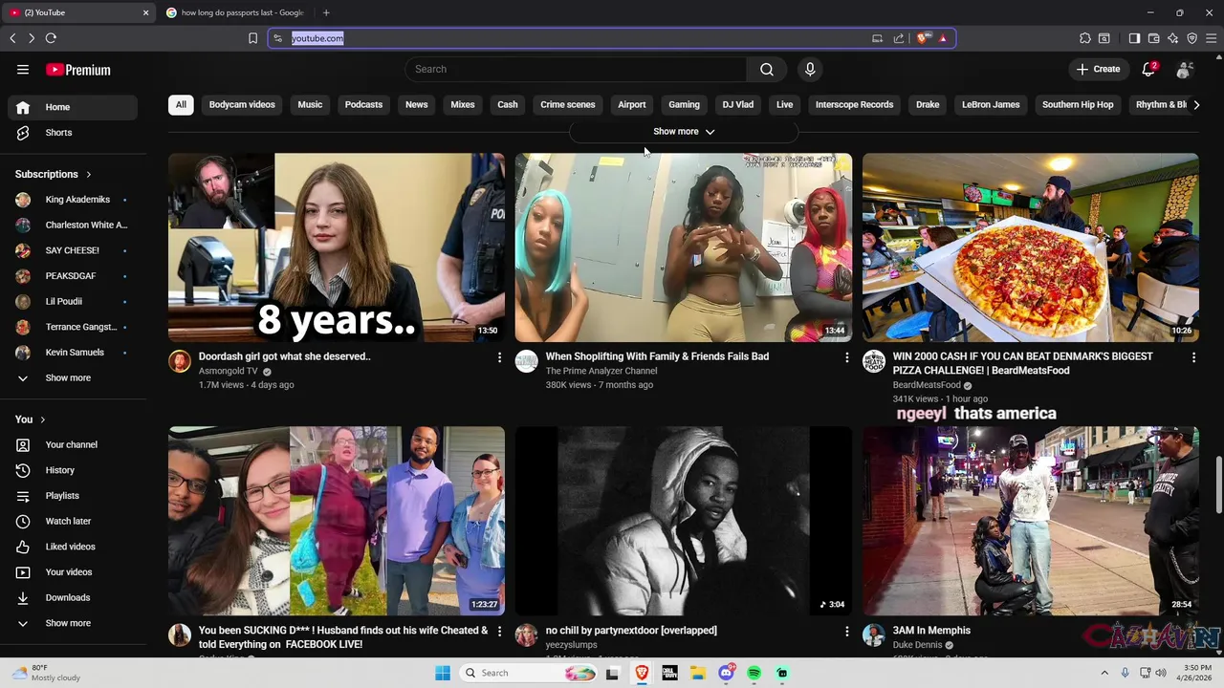Select the Southern Hip Hop chip
The width and height of the screenshot is (1224, 688).
1078,105
